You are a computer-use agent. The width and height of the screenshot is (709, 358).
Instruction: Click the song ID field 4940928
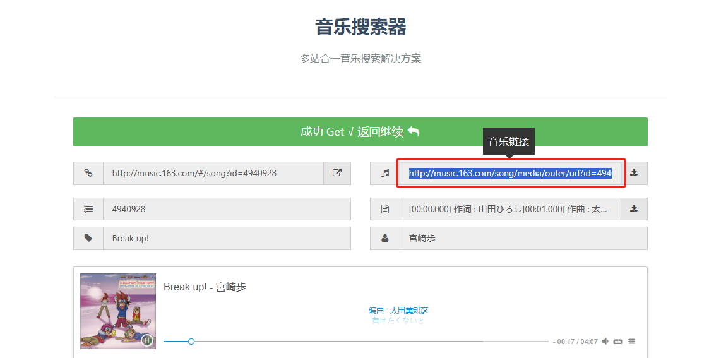pyautogui.click(x=226, y=209)
